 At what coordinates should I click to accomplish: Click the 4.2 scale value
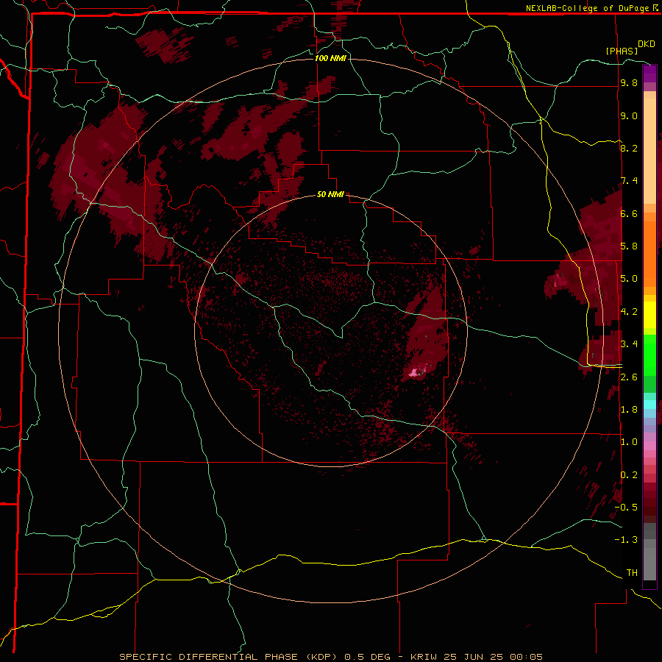tap(629, 312)
